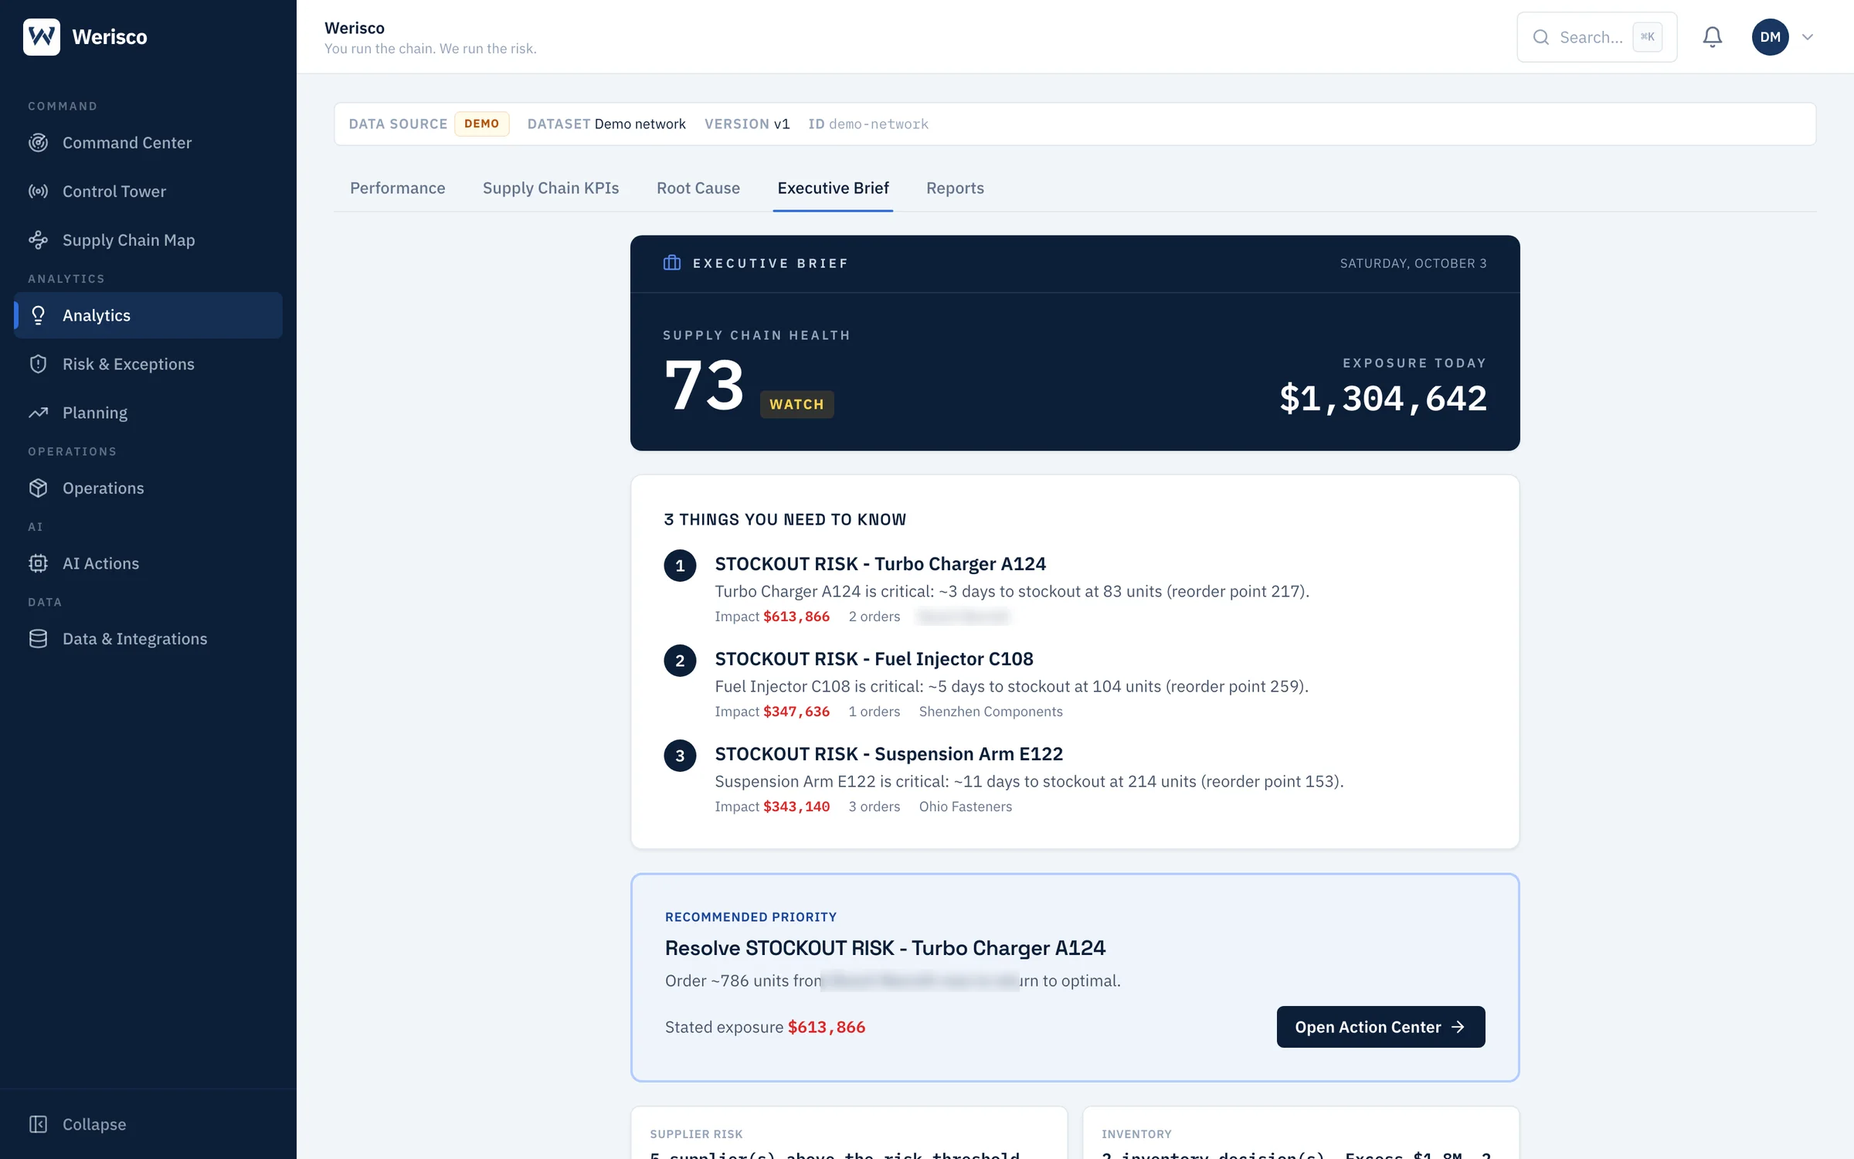Switch to the Supply Chain KPIs tab

(551, 189)
